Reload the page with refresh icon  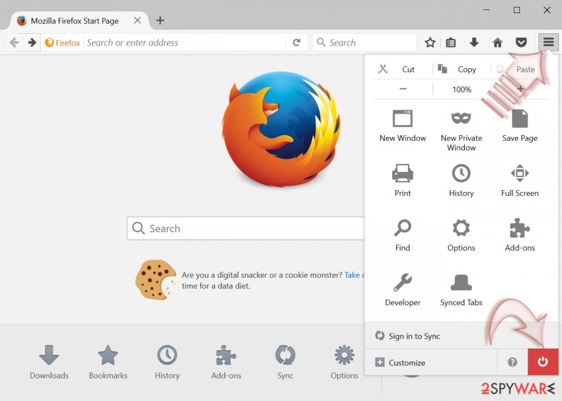296,43
